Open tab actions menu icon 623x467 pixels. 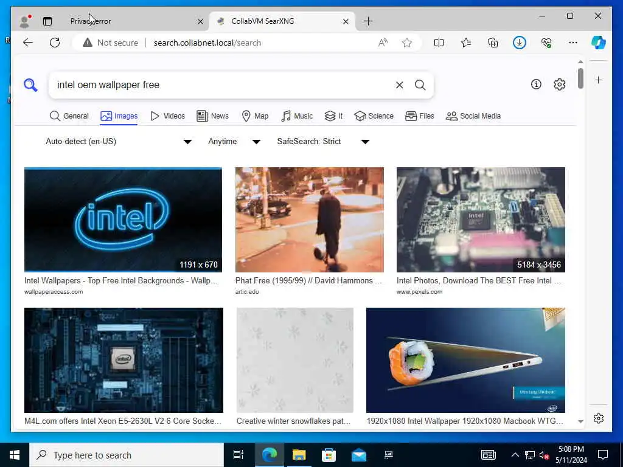pos(47,21)
